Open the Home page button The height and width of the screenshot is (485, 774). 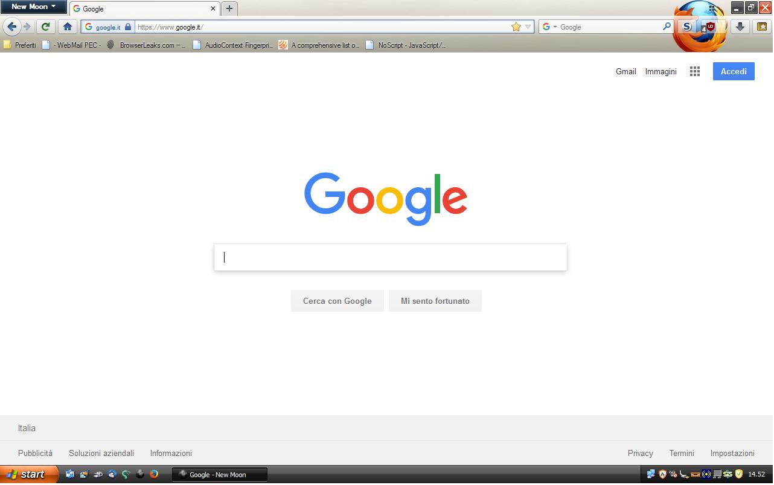click(x=68, y=27)
